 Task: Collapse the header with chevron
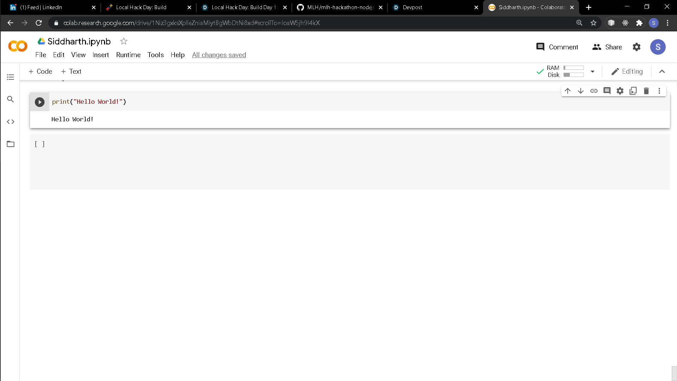[662, 71]
